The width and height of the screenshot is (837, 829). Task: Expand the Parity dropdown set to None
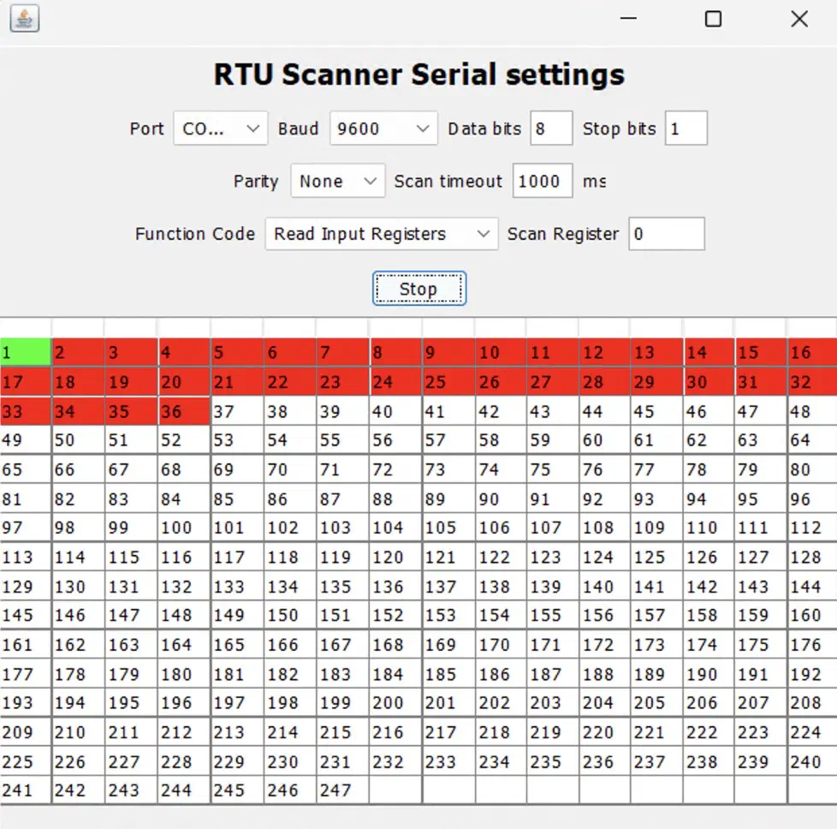[x=338, y=181]
